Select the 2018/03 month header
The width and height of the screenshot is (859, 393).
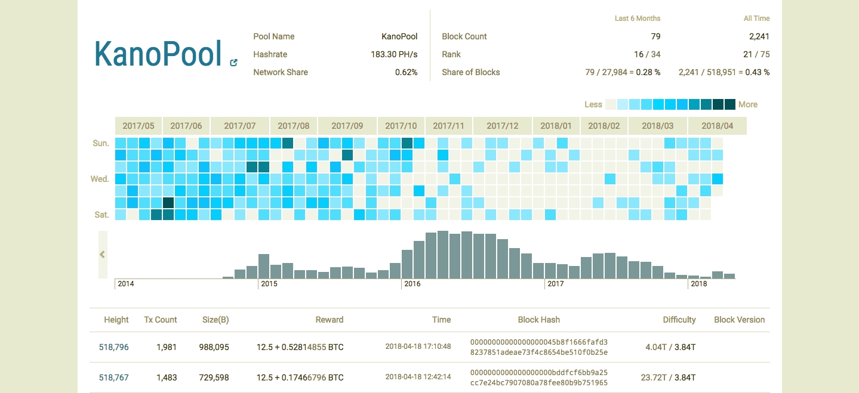(x=658, y=126)
